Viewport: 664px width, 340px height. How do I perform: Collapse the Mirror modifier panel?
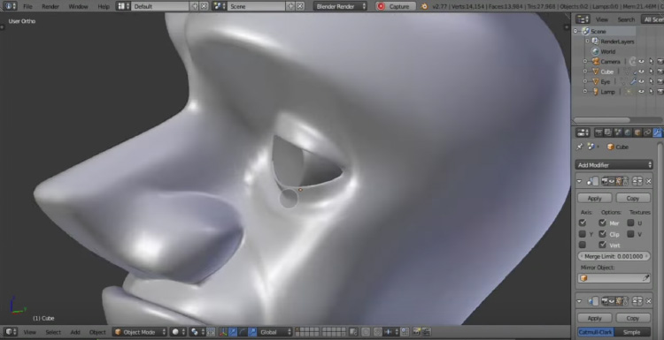[580, 182]
